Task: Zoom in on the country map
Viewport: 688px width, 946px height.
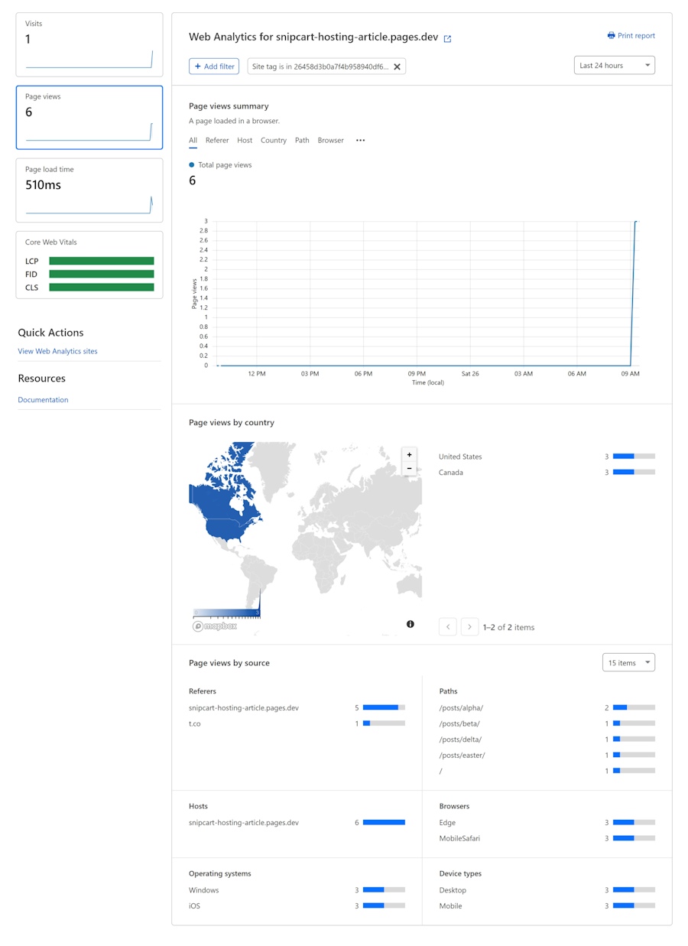Action: pyautogui.click(x=409, y=454)
